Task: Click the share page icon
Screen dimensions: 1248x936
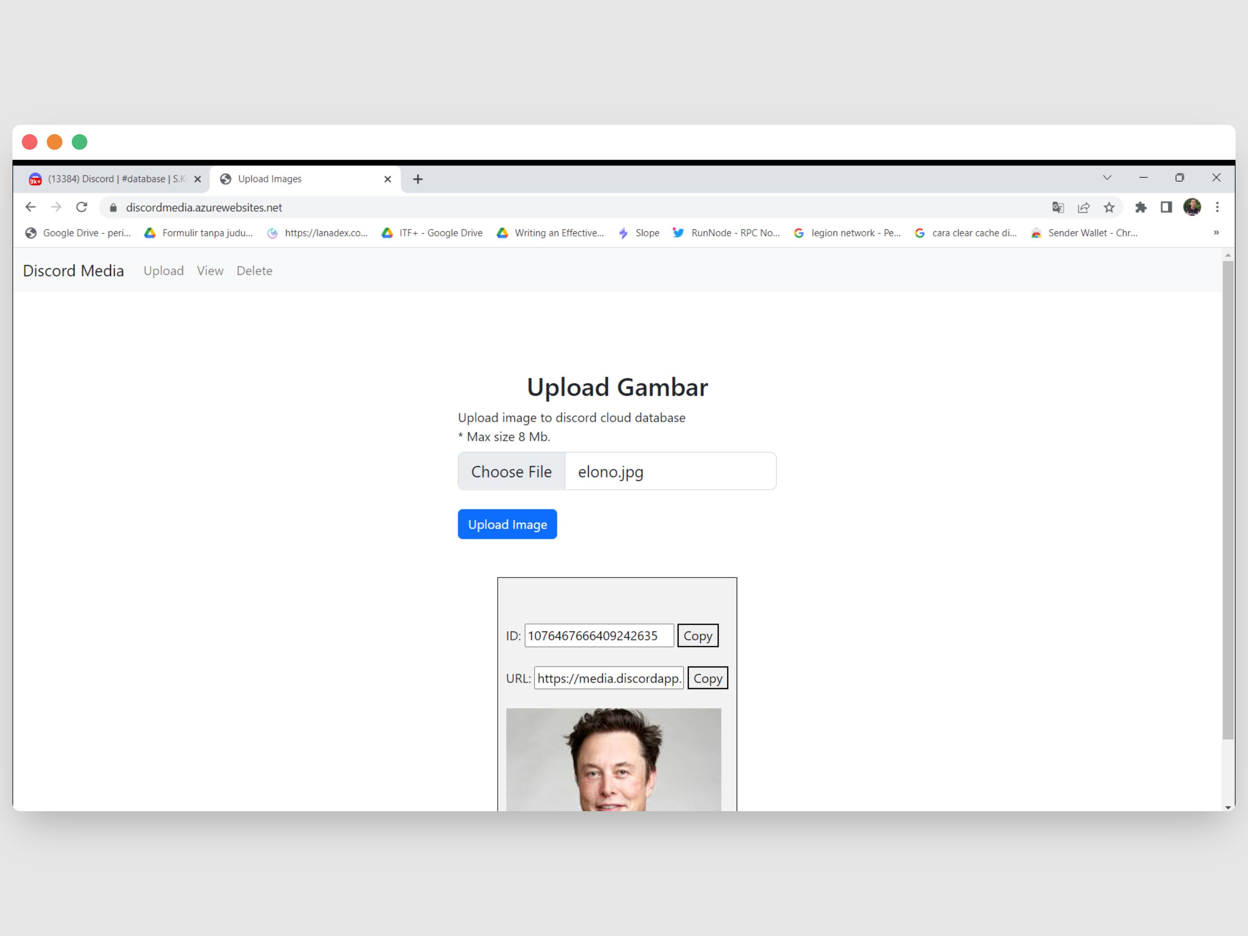Action: coord(1083,207)
